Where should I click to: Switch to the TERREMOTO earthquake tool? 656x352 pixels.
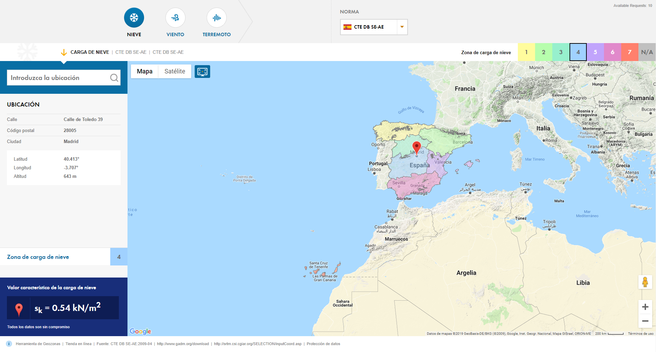216,17
